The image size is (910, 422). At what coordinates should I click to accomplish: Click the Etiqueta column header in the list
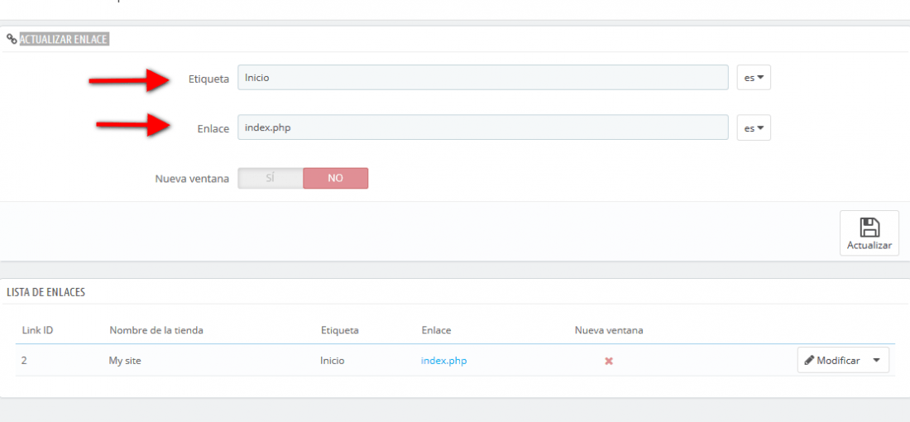pos(339,330)
